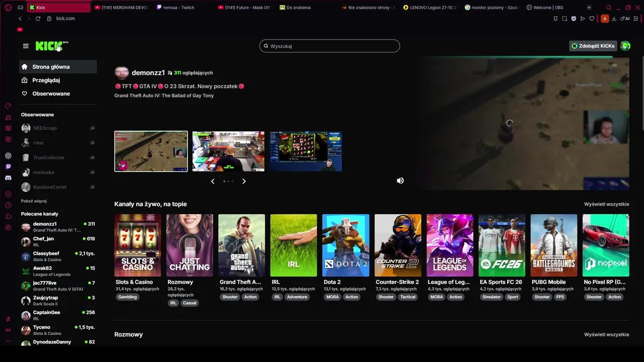Select the kitchen stream carousel thumbnail
The image size is (644, 362).
(x=228, y=151)
